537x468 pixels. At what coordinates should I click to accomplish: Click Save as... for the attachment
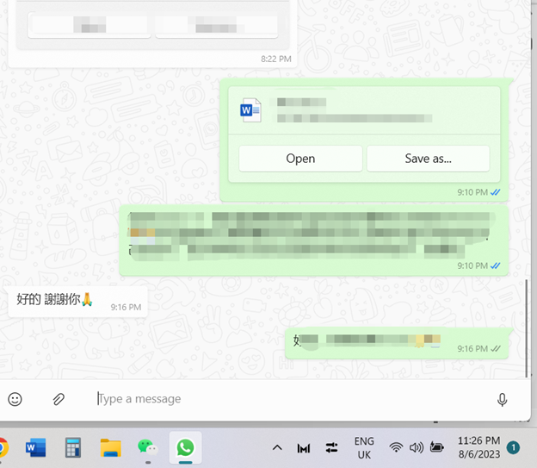click(x=428, y=159)
